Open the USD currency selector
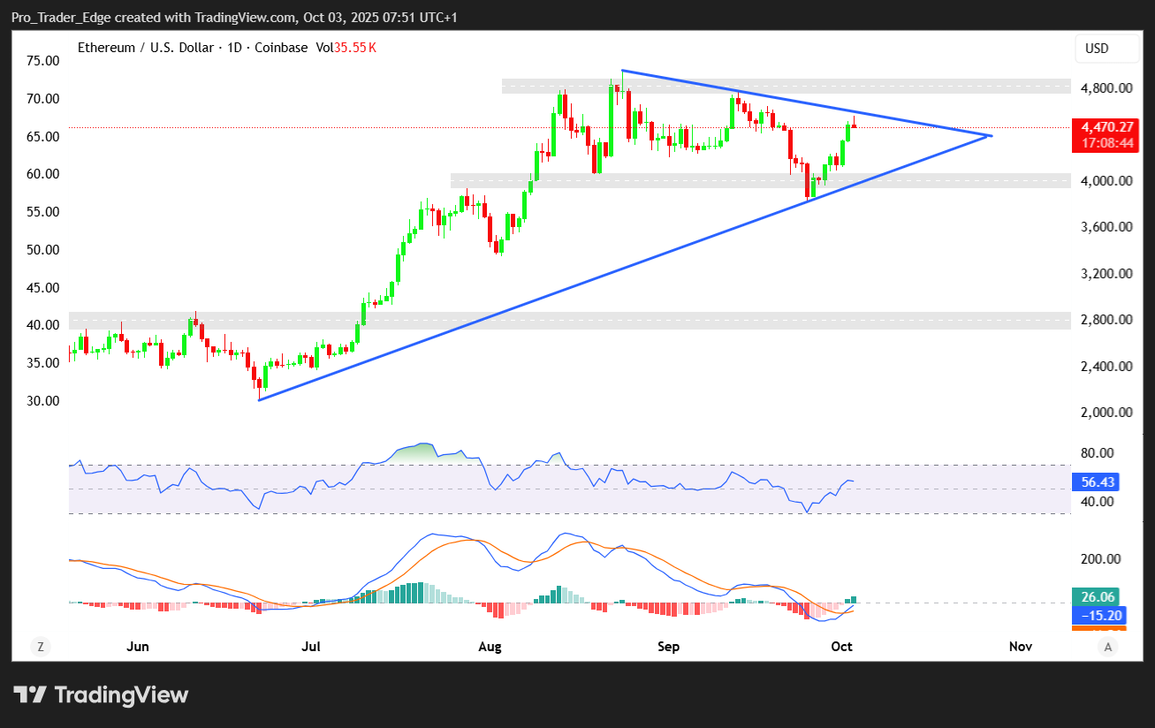Screen dimensions: 1155x728 [1107, 49]
